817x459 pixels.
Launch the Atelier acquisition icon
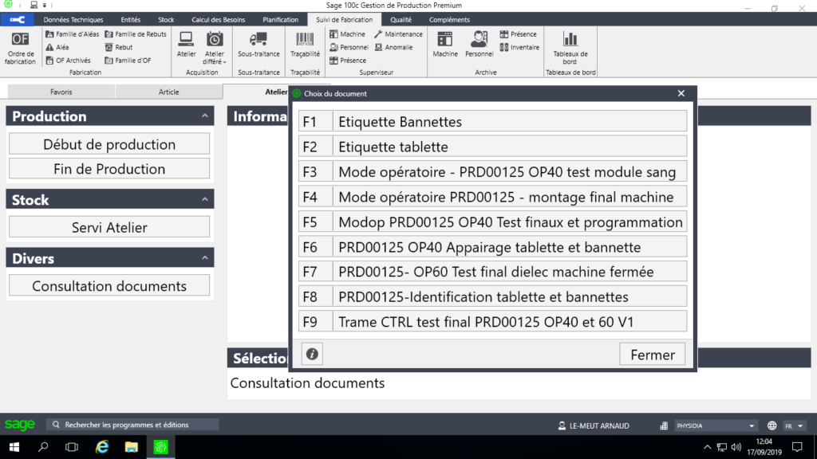[x=186, y=45]
